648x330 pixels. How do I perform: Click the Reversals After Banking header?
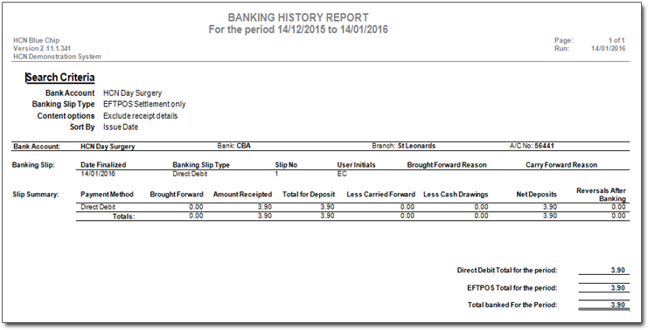(602, 195)
